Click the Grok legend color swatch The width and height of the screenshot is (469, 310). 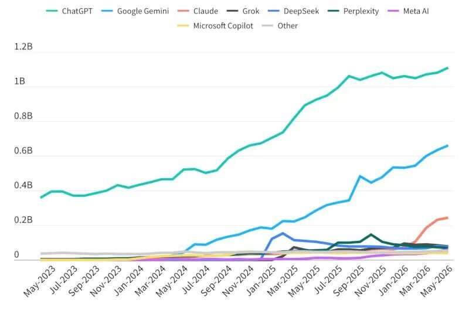232,11
